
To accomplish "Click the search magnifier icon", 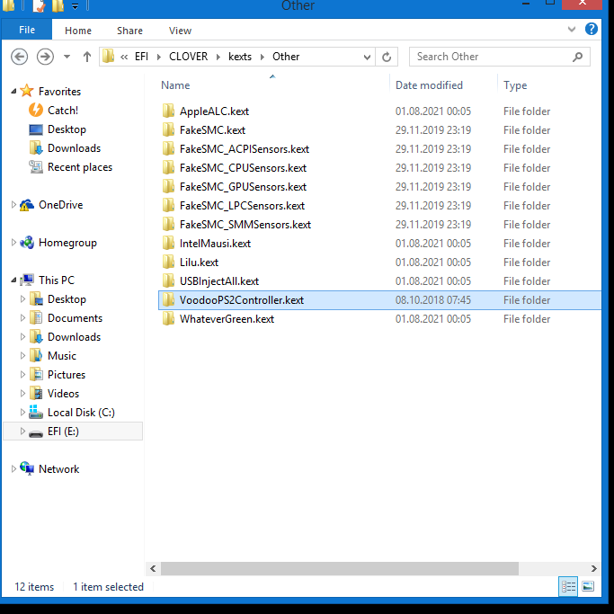I will [x=577, y=57].
